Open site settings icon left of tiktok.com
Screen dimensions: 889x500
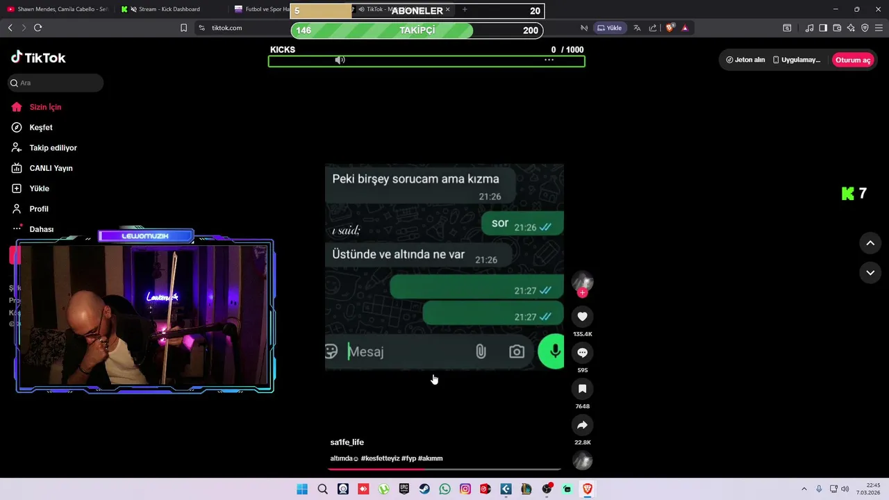[201, 28]
